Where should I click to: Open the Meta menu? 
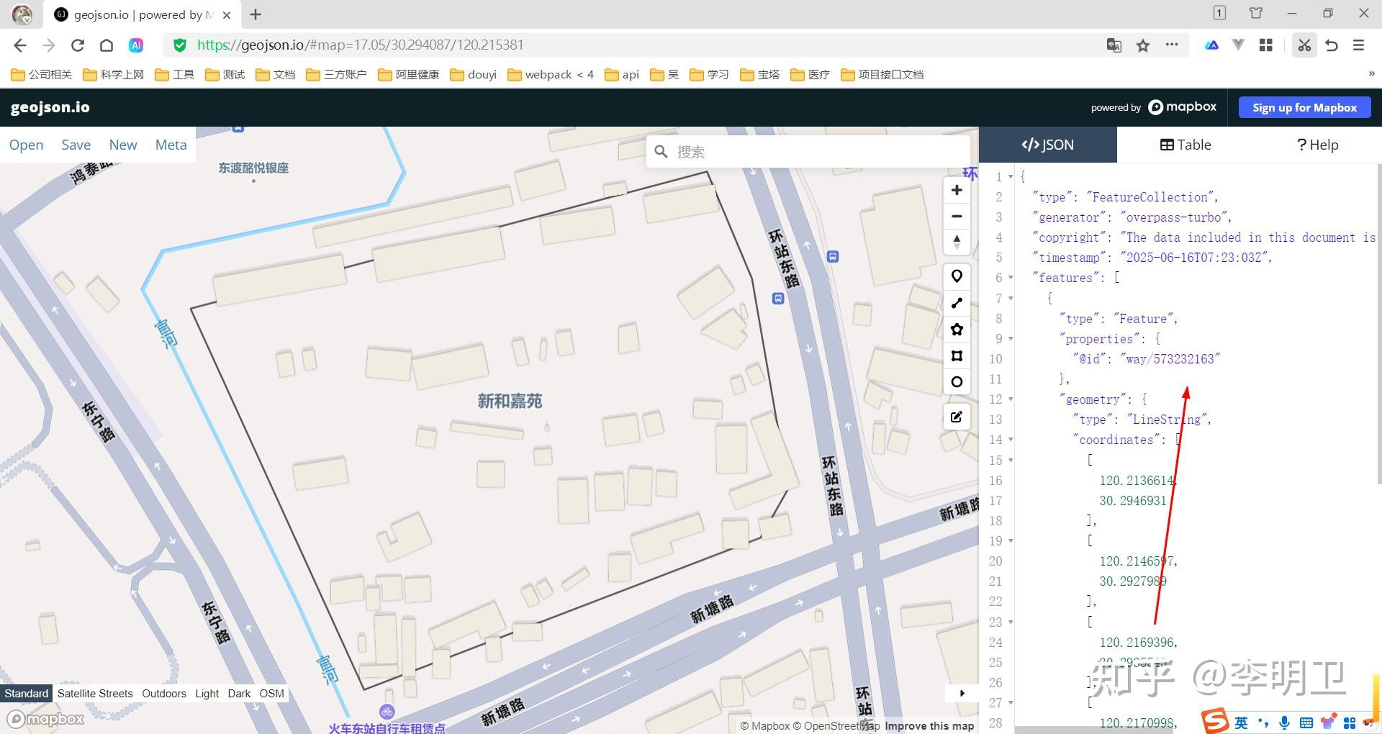(171, 145)
